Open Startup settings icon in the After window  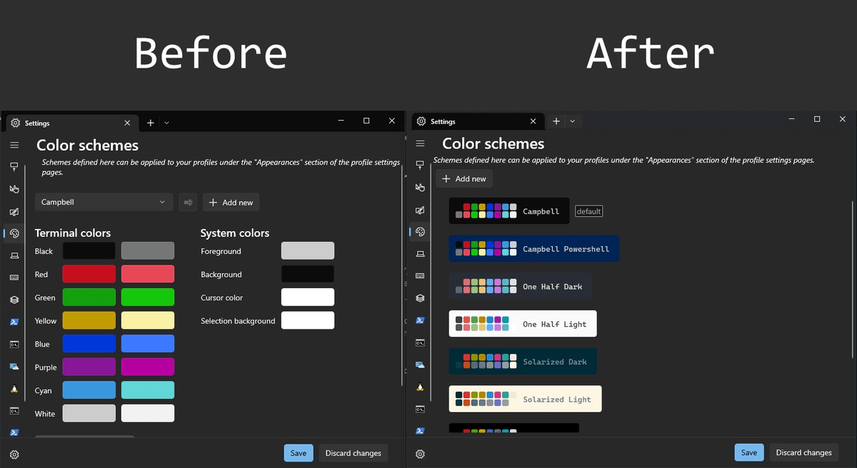pos(420,166)
